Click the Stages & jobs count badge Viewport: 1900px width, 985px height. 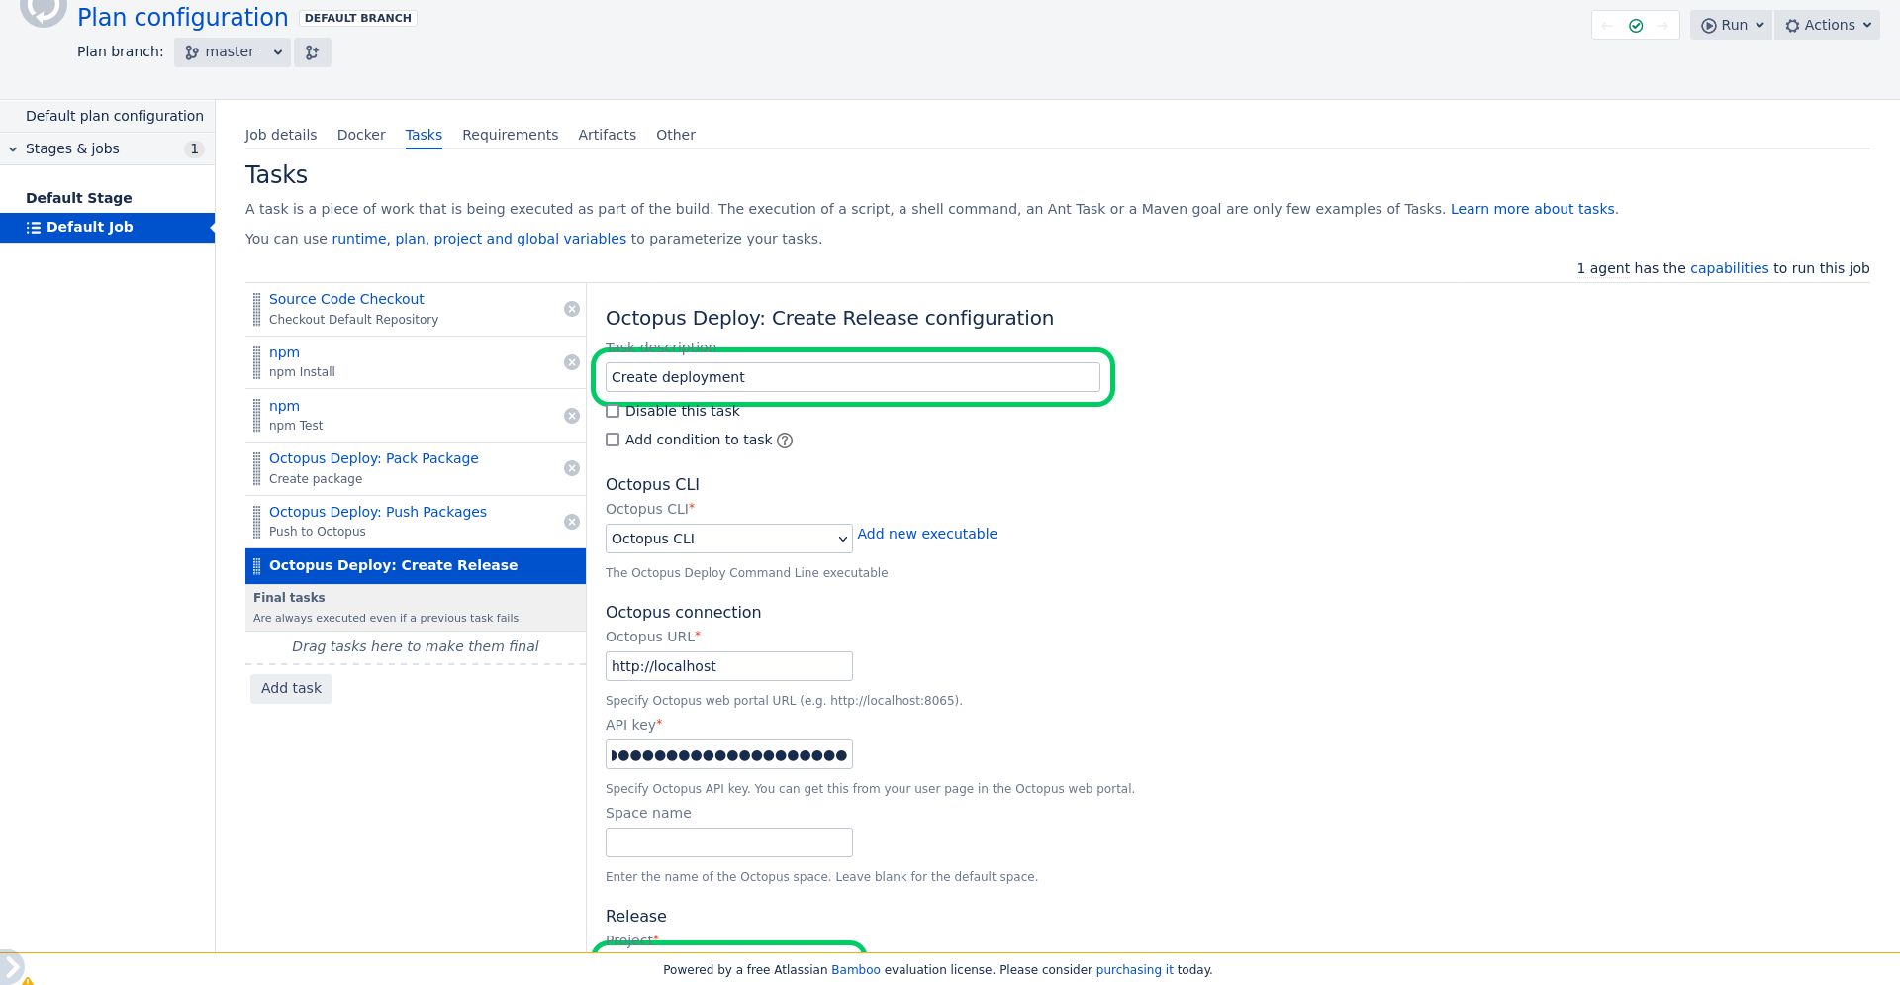click(x=194, y=149)
